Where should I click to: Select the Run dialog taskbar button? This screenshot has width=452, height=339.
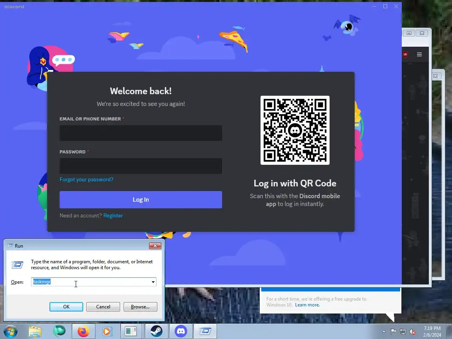pos(205,332)
